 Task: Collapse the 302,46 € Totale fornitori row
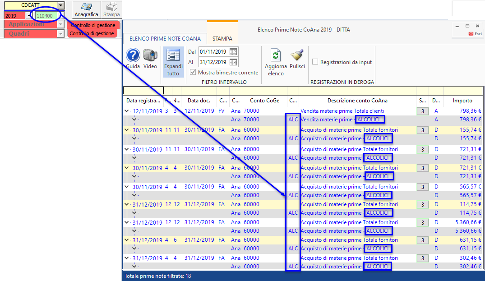tap(126, 258)
